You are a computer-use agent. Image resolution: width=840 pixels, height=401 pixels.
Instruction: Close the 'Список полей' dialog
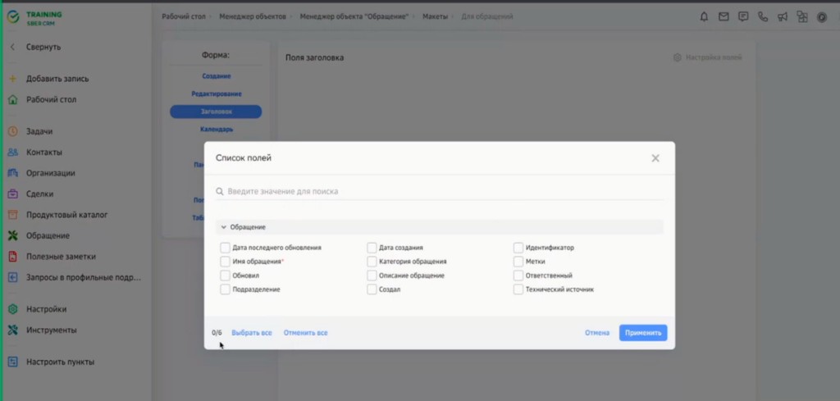point(655,158)
